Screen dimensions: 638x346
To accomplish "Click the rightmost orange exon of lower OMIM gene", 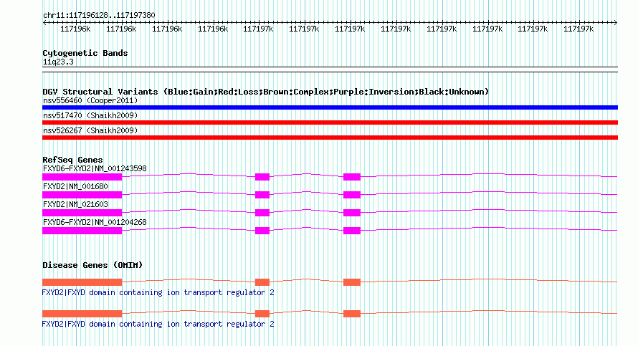I will pos(352,314).
